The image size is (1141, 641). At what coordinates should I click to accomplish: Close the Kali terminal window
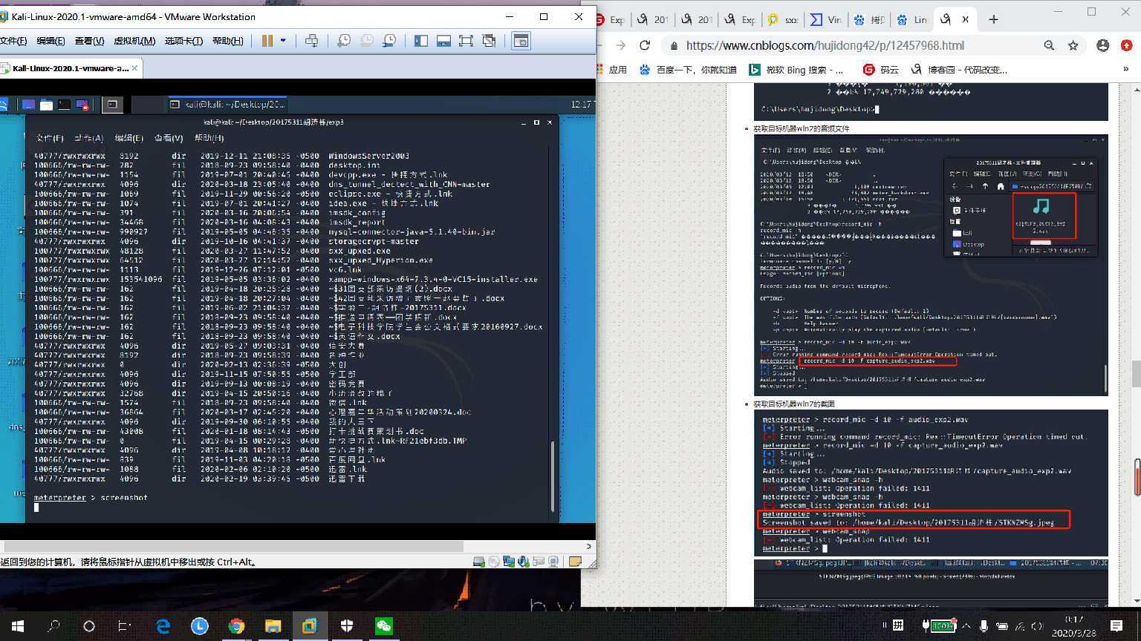pyautogui.click(x=550, y=122)
